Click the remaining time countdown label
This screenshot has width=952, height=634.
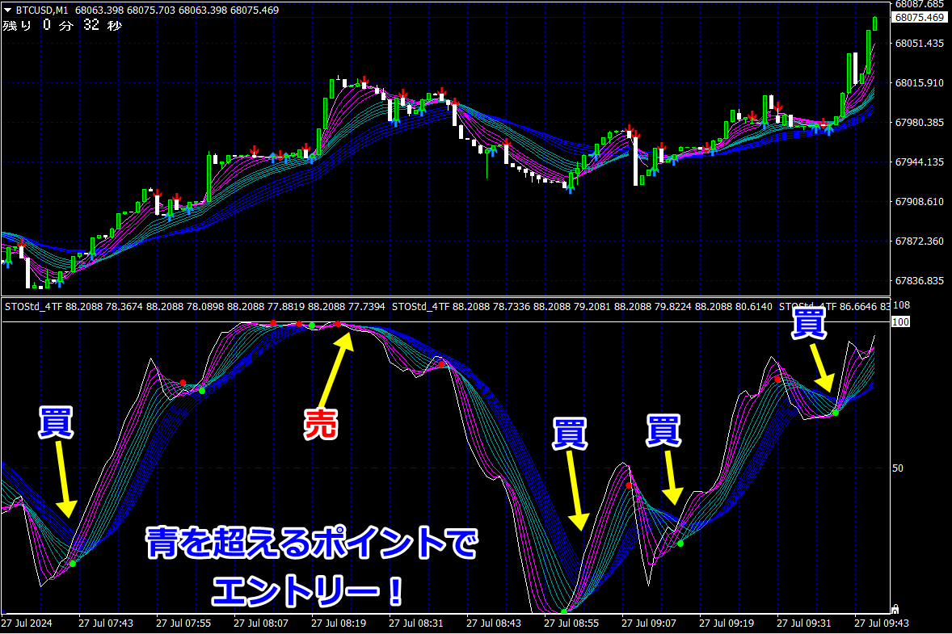62,26
